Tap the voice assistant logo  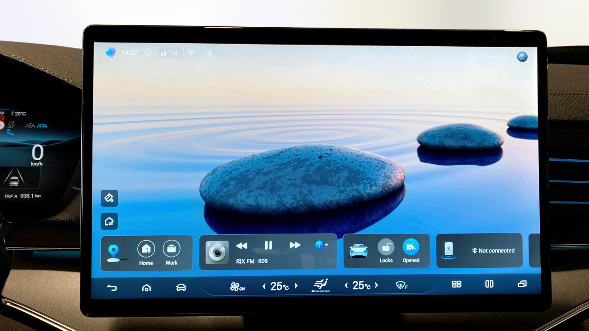(110, 52)
